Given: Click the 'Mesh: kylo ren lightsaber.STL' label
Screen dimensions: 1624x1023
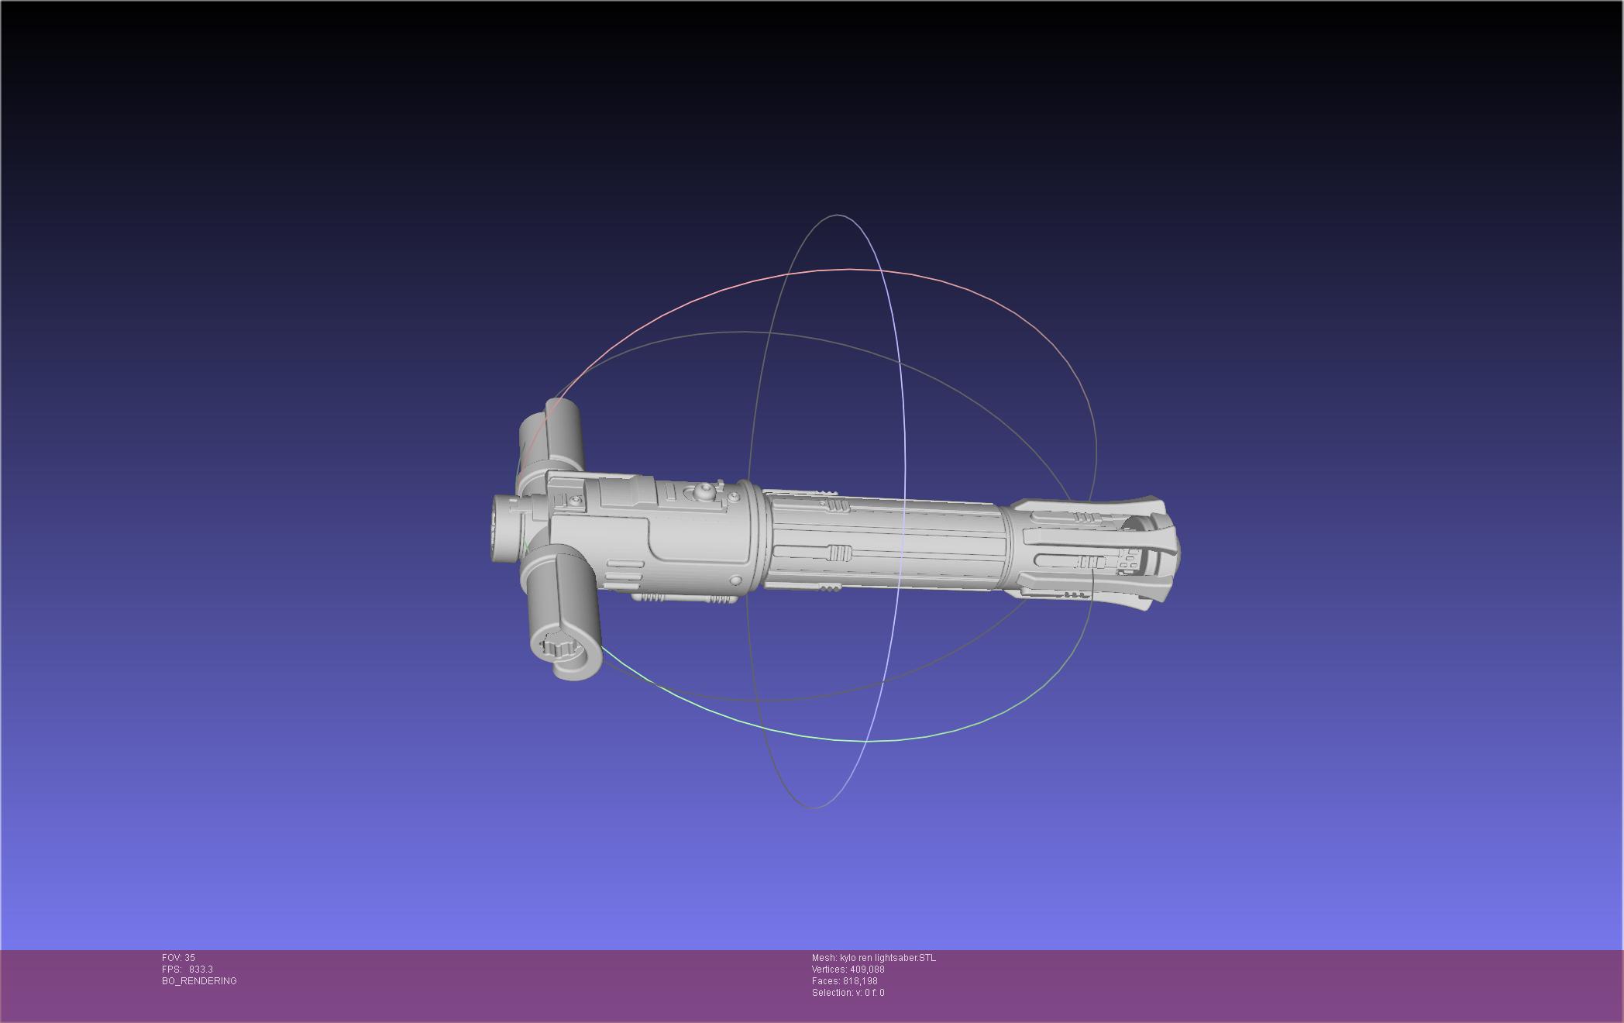Looking at the screenshot, I should [874, 958].
